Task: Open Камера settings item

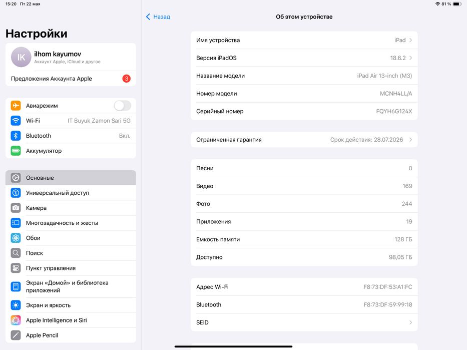Action: click(71, 208)
